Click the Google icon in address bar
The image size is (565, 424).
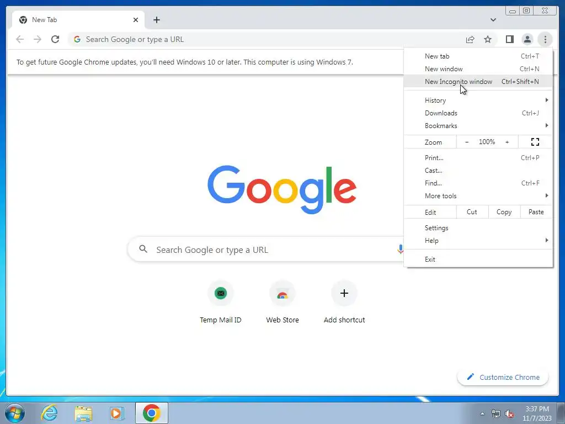pyautogui.click(x=77, y=39)
